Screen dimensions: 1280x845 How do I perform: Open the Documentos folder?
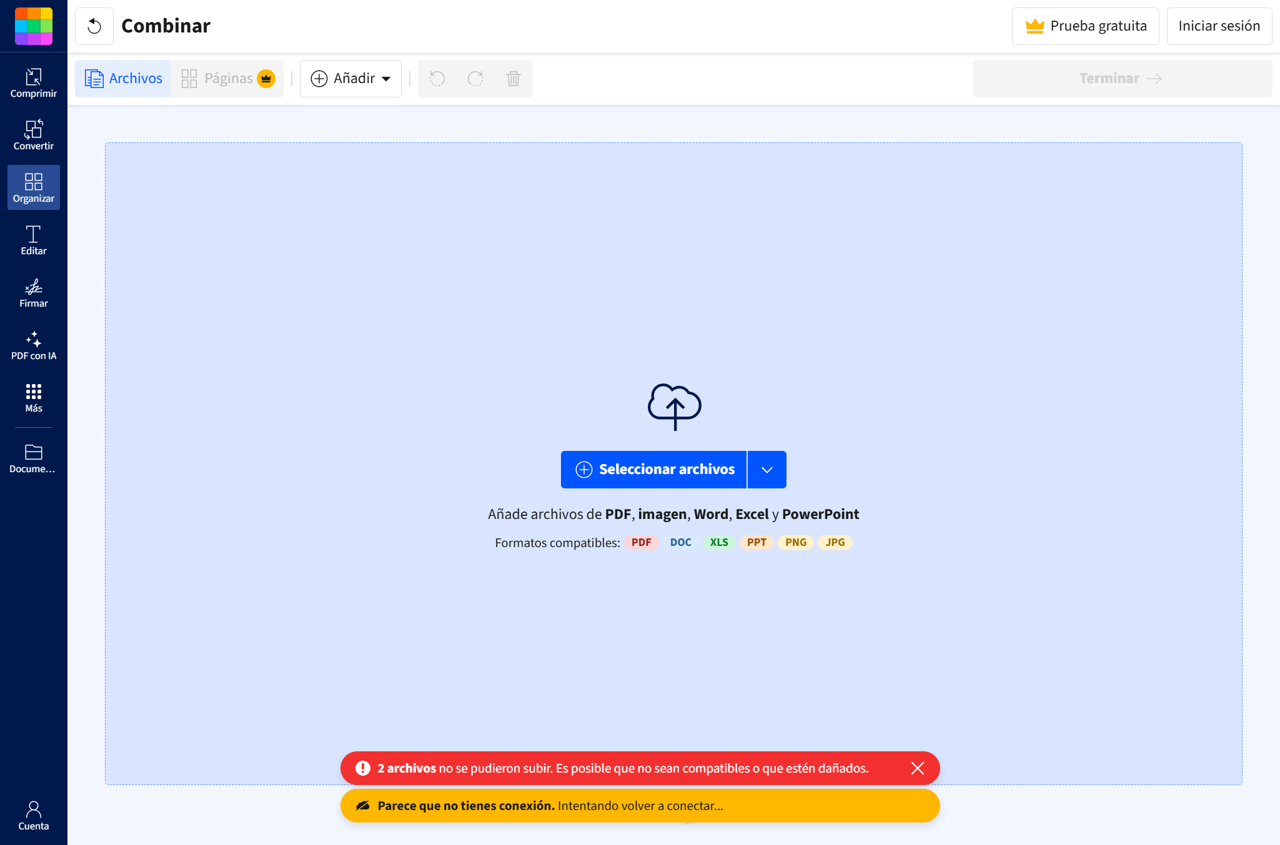tap(34, 458)
